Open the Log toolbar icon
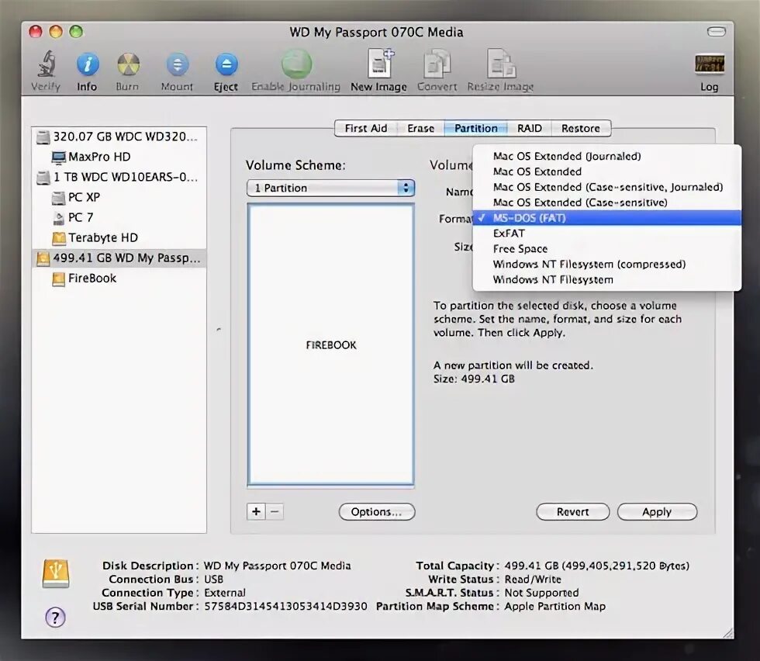The width and height of the screenshot is (760, 661). (x=709, y=64)
